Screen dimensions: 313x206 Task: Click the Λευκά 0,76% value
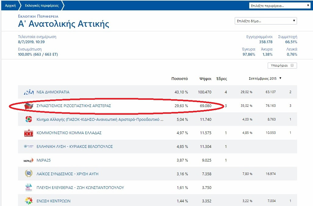(292, 54)
